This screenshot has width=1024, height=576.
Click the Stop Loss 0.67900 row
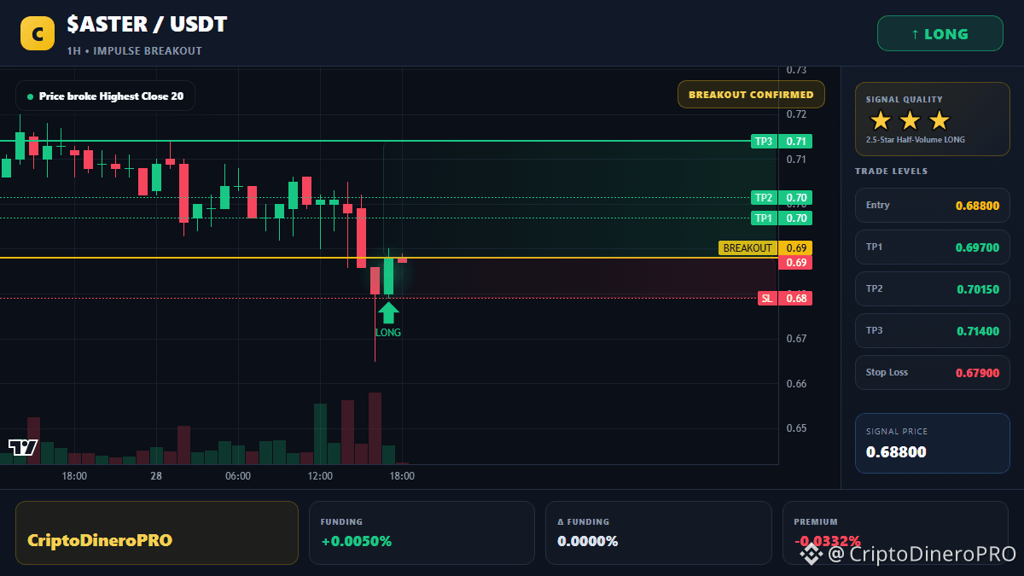(932, 372)
